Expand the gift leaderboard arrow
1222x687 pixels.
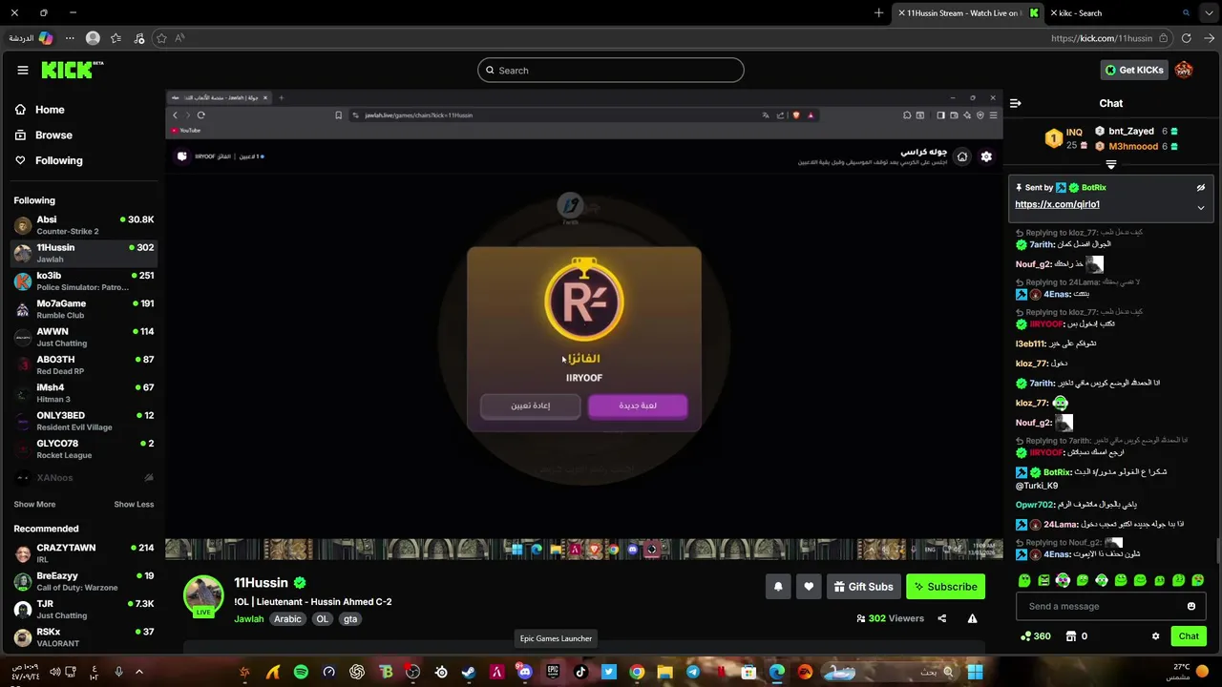point(1110,165)
